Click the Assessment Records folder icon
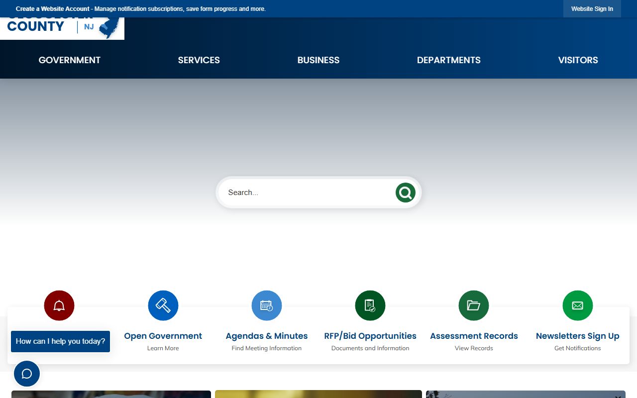637x398 pixels. pos(473,305)
